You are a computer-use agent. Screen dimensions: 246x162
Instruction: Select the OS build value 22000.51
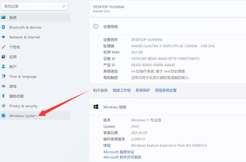tap(138, 139)
